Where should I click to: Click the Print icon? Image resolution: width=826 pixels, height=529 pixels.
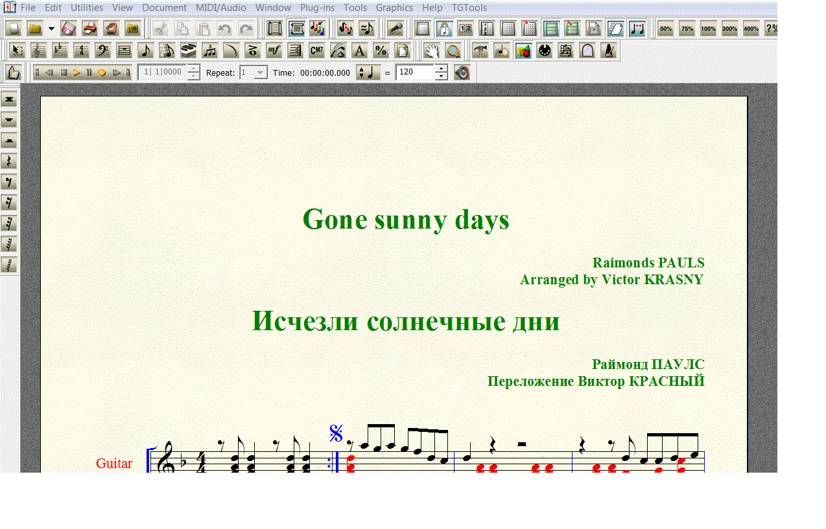pyautogui.click(x=90, y=28)
